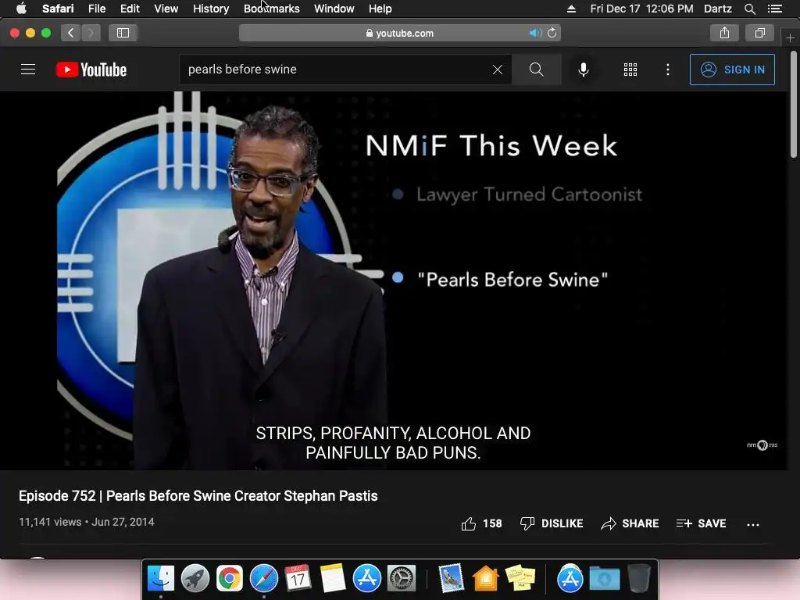Run the search with magnifier button
The image size is (800, 600).
click(x=536, y=70)
